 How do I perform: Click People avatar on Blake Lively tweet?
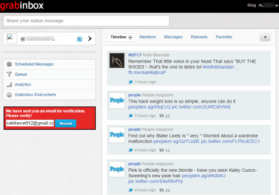tap(117, 135)
